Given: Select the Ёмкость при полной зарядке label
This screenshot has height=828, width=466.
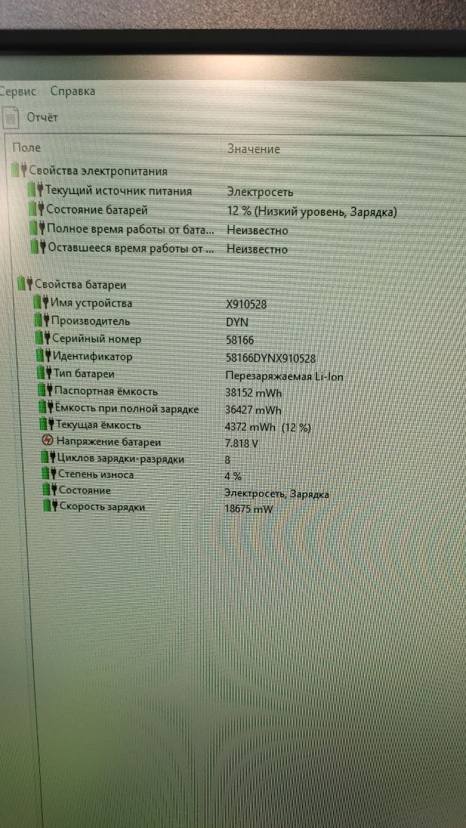Looking at the screenshot, I should 128,409.
